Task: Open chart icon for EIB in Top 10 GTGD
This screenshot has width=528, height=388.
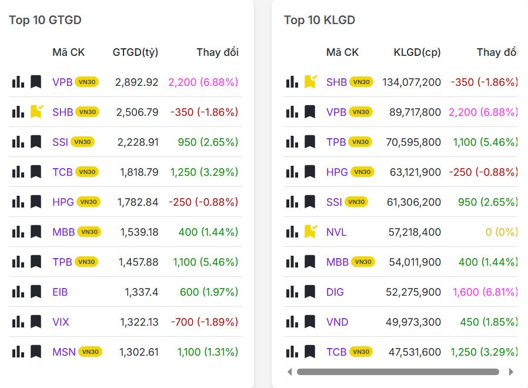Action: (18, 292)
